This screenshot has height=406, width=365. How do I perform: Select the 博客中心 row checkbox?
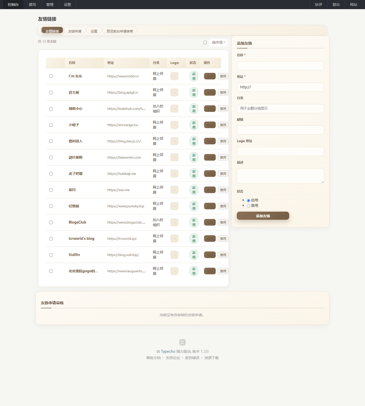pyautogui.click(x=51, y=109)
